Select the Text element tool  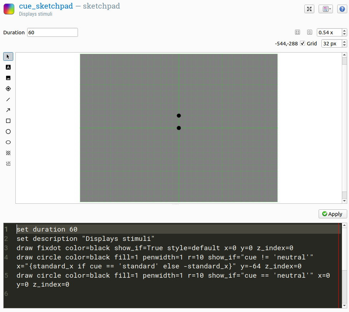8,67
